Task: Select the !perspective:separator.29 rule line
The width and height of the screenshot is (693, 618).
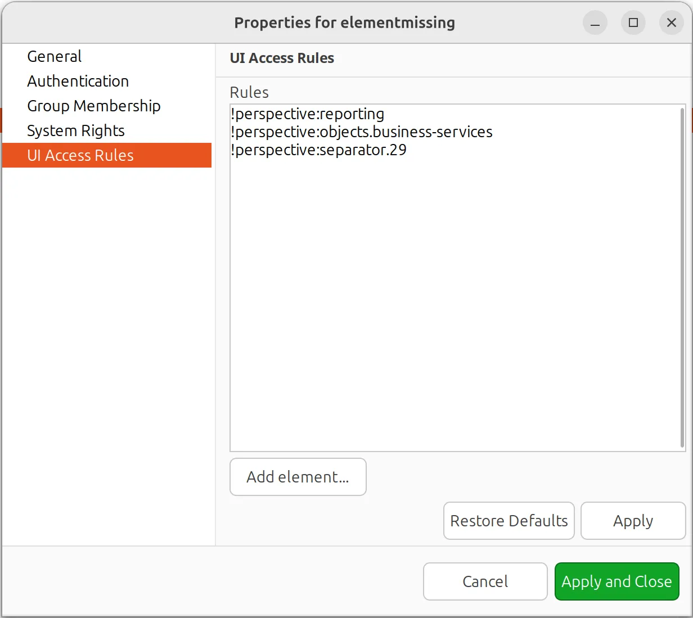Action: pos(319,150)
